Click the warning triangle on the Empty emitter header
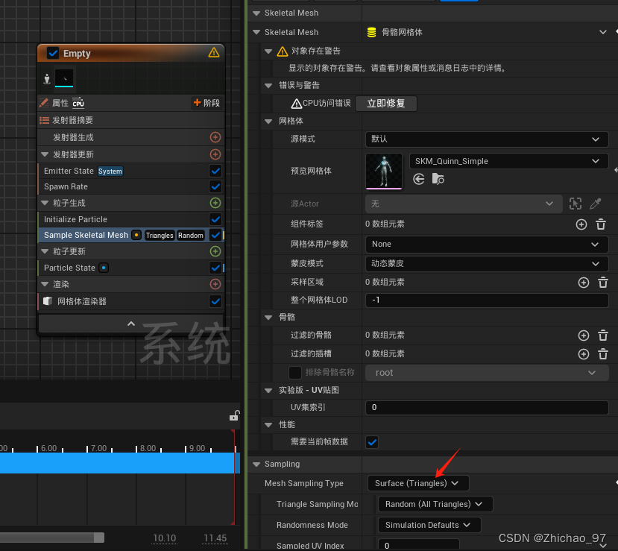618x551 pixels. pyautogui.click(x=214, y=53)
